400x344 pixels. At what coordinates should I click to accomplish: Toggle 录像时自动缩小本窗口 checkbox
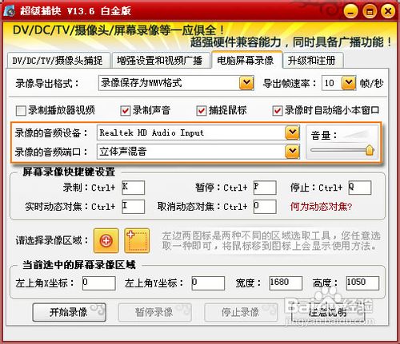pos(278,110)
